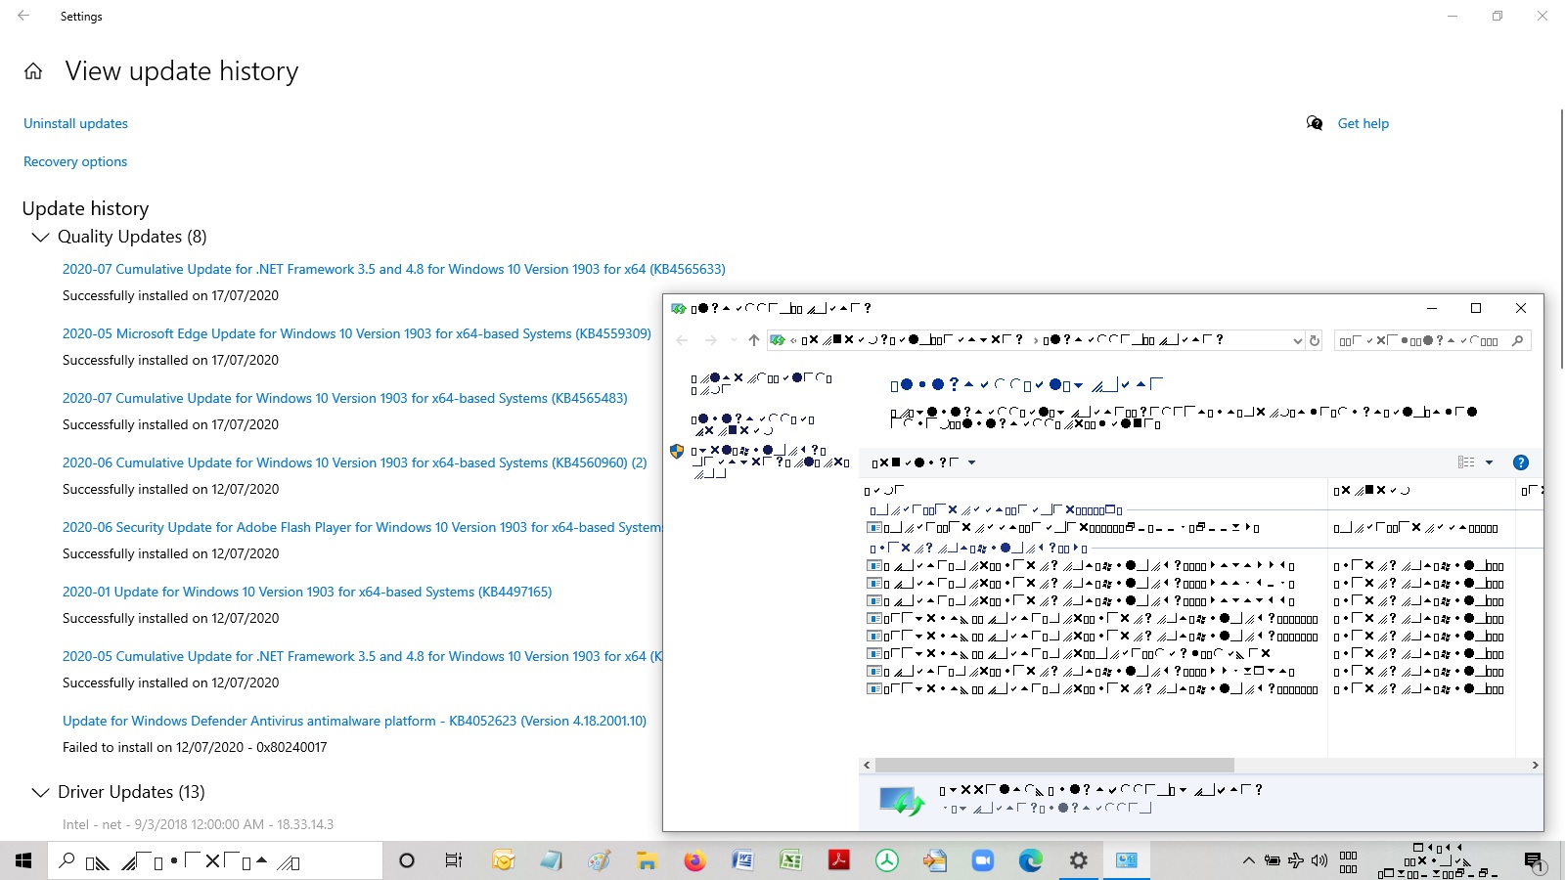The height and width of the screenshot is (880, 1565).
Task: Open KB4497165 2020-01 Update link
Action: 307,592
